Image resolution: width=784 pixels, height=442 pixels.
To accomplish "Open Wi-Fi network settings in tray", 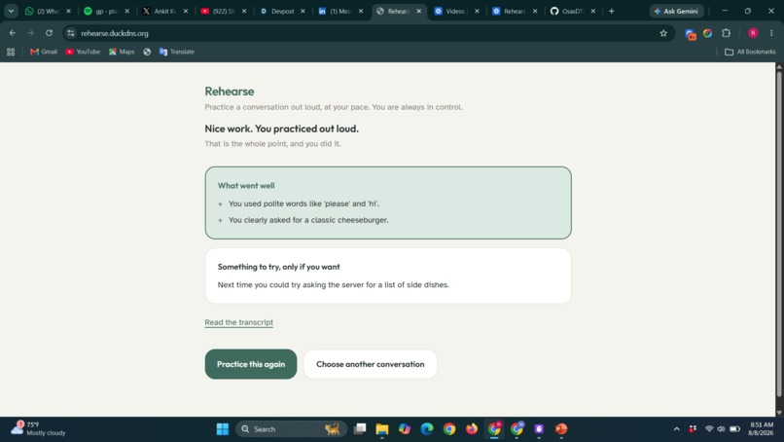I will [709, 429].
